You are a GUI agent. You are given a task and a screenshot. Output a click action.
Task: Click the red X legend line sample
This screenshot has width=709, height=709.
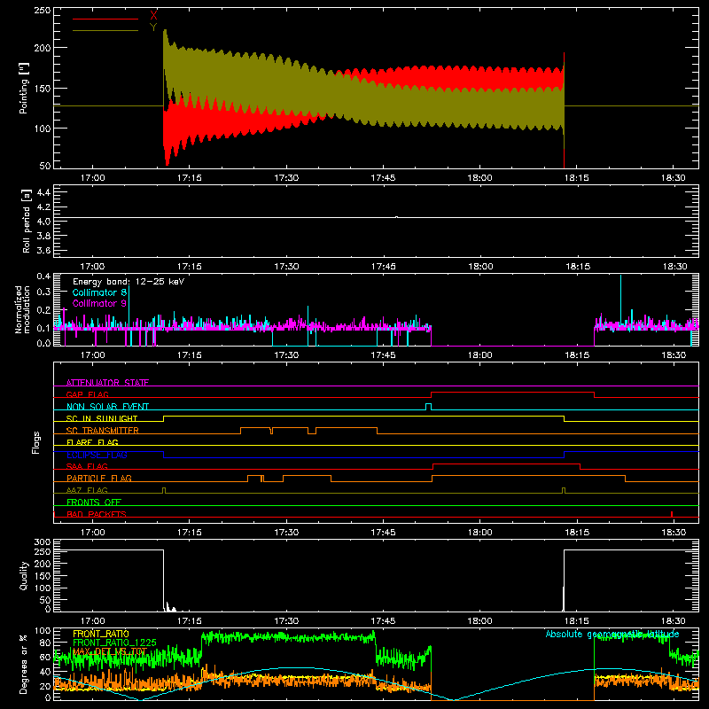click(x=105, y=19)
